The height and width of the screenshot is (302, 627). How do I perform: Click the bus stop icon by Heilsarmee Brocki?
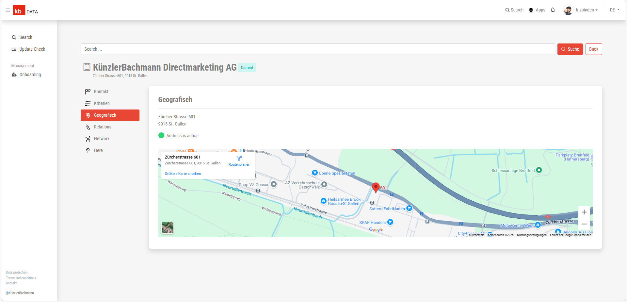pos(372,203)
